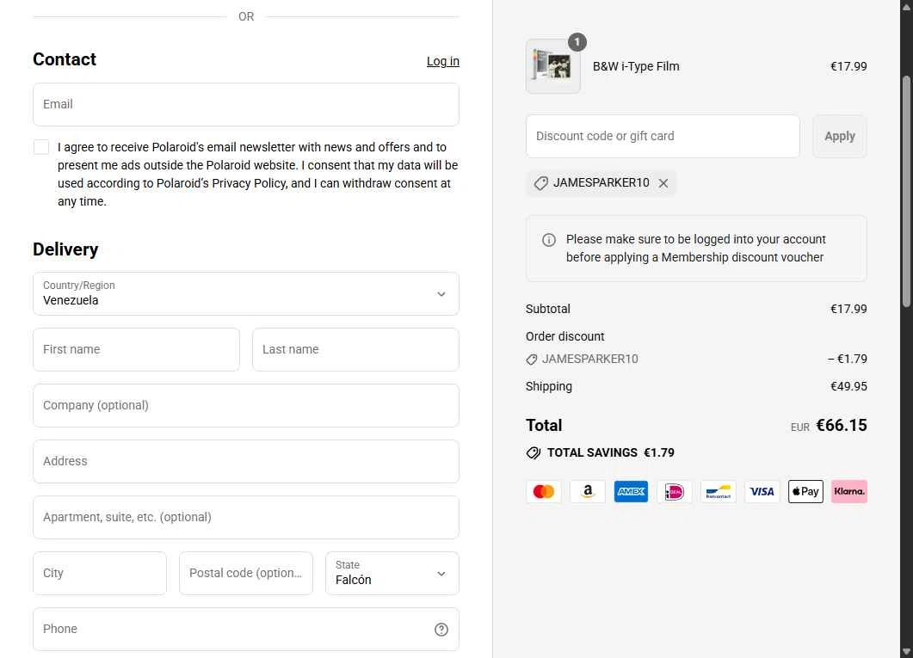Image resolution: width=913 pixels, height=658 pixels.
Task: Focus the Discount code or gift card field
Action: pos(663,136)
